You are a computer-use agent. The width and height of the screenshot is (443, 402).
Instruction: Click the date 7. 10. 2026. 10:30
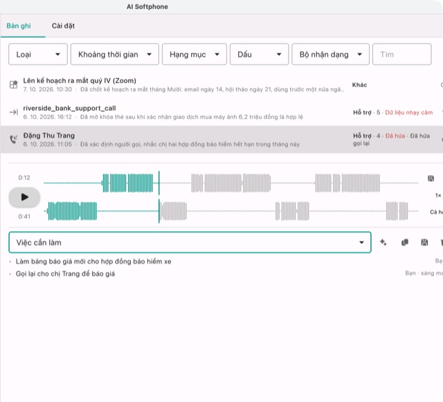(x=48, y=89)
